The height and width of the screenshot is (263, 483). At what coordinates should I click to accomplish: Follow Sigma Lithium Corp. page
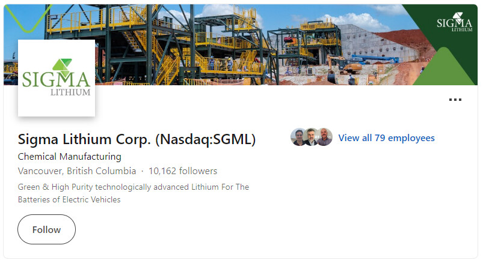46,229
